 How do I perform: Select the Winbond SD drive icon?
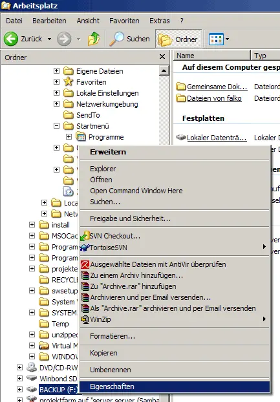click(32, 378)
